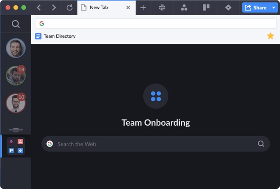The image size is (280, 189).
Task: Open the Asana app tab
Action: click(x=184, y=8)
